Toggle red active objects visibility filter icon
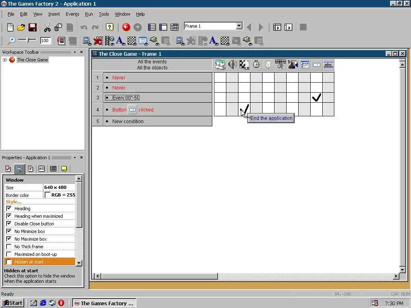 (99, 41)
